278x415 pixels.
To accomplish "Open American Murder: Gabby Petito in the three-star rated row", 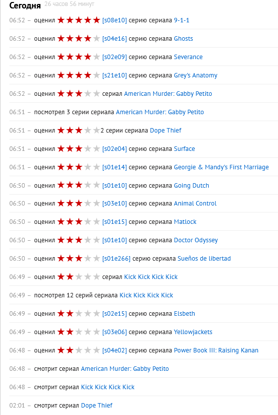I will [168, 94].
